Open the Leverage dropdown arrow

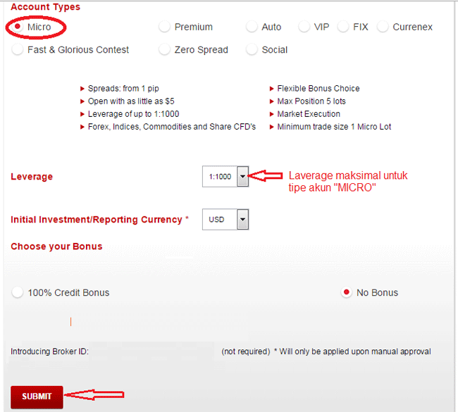tap(242, 176)
